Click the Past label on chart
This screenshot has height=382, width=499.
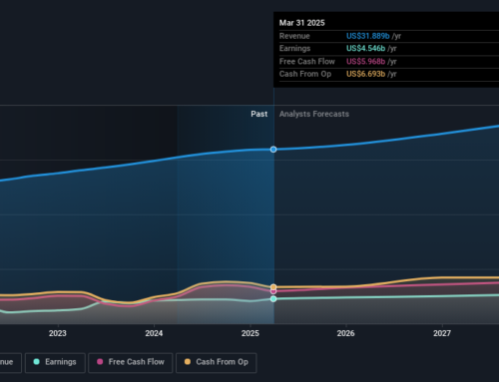259,114
